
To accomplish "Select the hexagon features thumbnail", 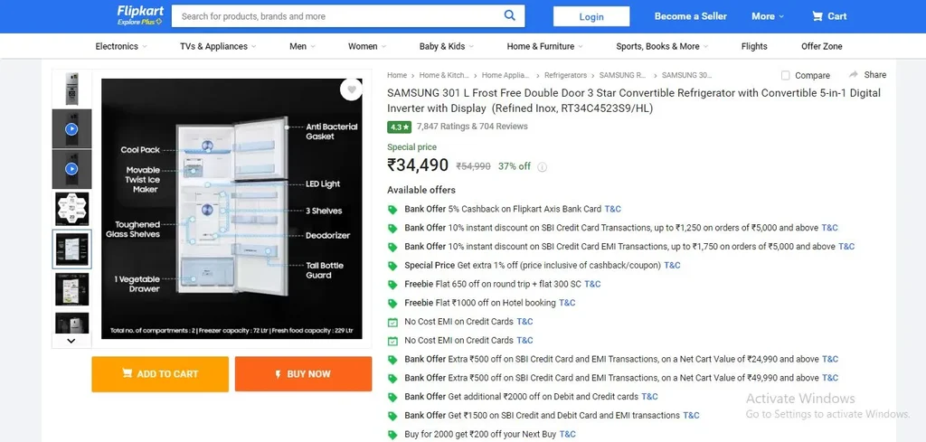I will pyautogui.click(x=71, y=209).
